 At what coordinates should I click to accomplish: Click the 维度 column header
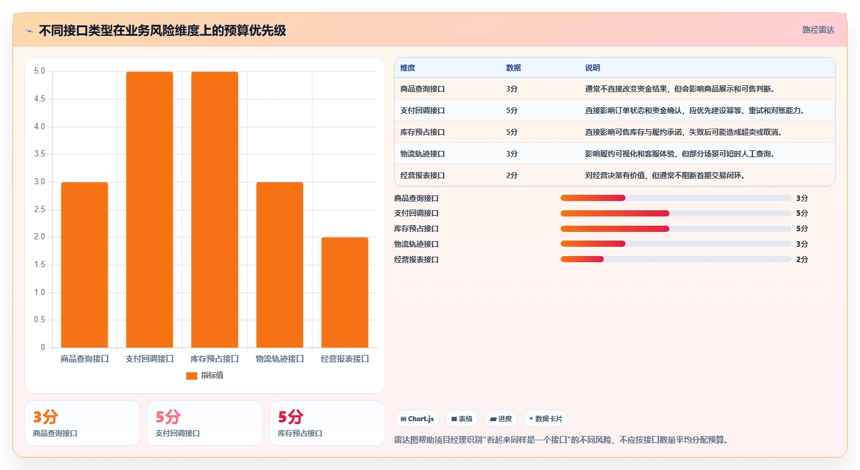(408, 68)
